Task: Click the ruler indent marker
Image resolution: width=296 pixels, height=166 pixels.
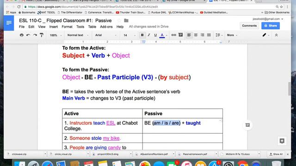Action: [144, 42]
